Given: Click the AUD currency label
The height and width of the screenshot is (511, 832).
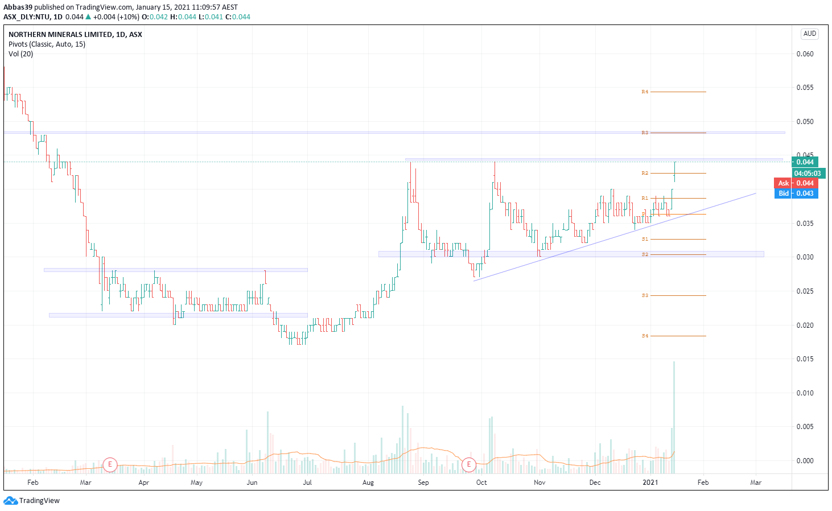Looking at the screenshot, I should [809, 34].
